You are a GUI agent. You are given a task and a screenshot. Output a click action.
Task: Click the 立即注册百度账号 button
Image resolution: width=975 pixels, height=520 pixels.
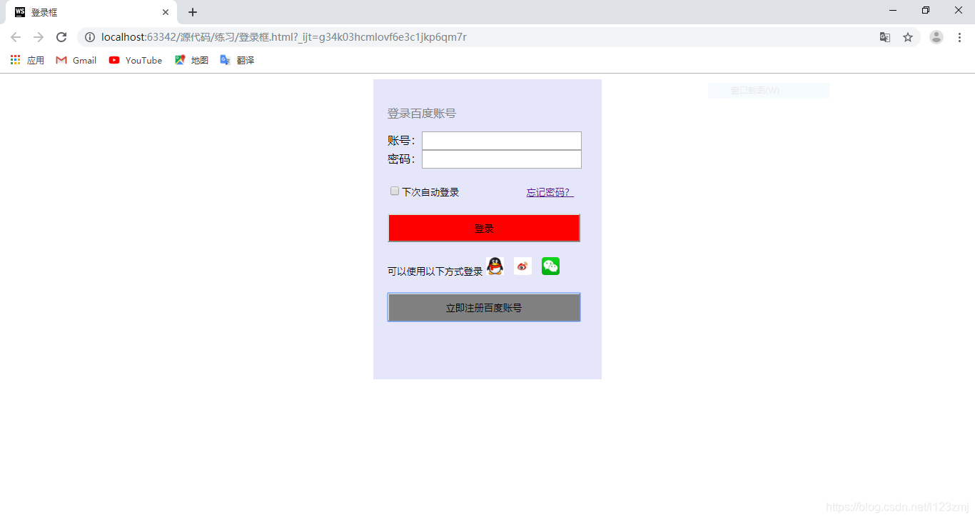point(484,307)
